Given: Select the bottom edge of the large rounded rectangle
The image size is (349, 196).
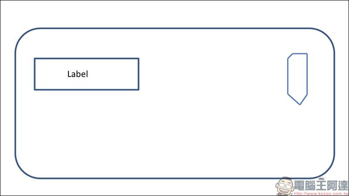Looking at the screenshot, I should point(175,178).
